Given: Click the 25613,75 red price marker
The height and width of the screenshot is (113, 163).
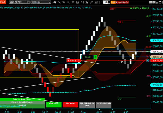Looking at the screenshot, I should tap(156, 61).
